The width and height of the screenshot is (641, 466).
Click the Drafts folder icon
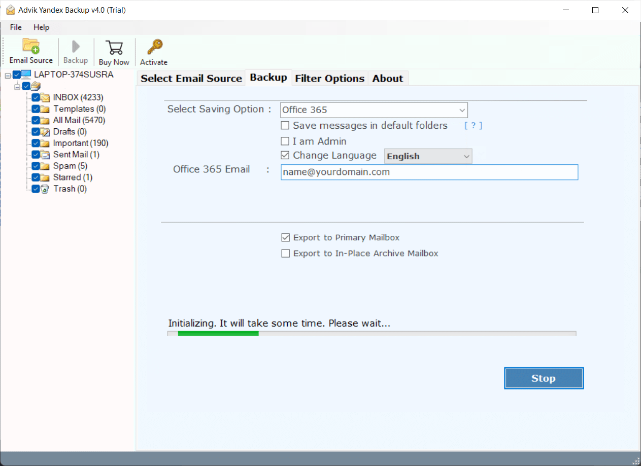coord(45,132)
